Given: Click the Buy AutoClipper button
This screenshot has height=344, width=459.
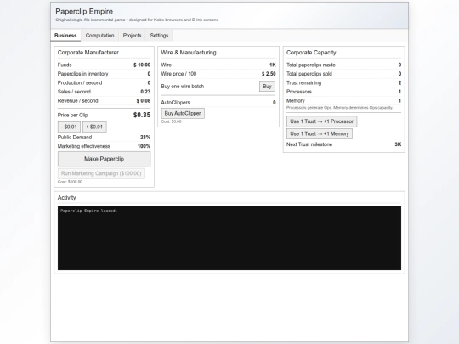Looking at the screenshot, I should 183,113.
